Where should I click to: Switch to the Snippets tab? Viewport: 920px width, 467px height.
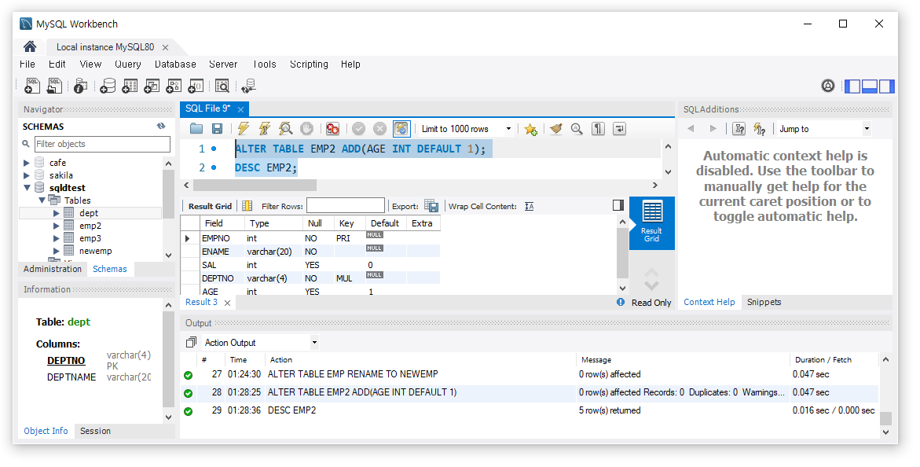coord(764,302)
